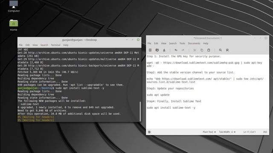
Task: Click terminal line '649 packages can be upgraded'
Action: (x=70, y=85)
